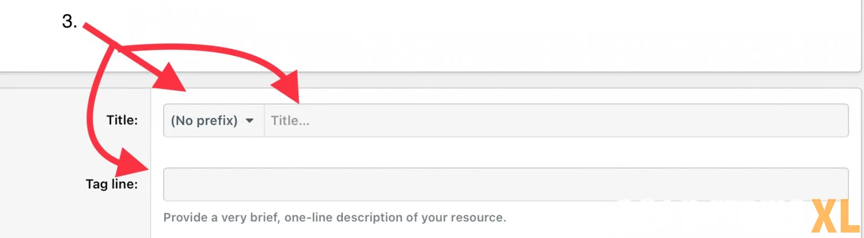This screenshot has height=238, width=864.
Task: Click red arrowhead pointing at Title field
Action: tap(287, 85)
